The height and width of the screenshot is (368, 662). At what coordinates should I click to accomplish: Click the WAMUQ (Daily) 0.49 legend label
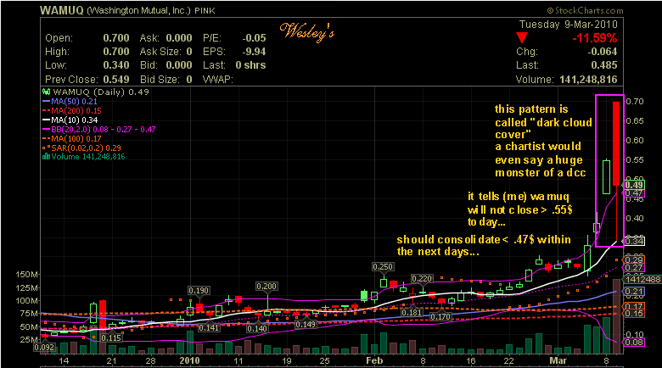pos(101,92)
